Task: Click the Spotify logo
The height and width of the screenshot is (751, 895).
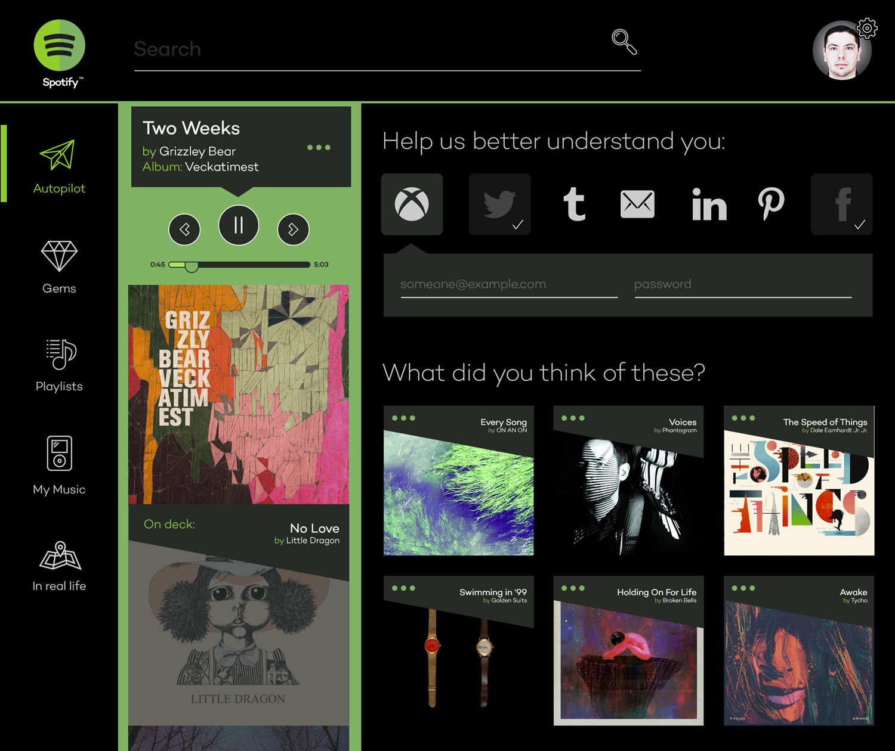Action: click(x=60, y=54)
